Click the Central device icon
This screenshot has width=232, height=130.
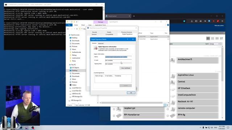point(173,83)
